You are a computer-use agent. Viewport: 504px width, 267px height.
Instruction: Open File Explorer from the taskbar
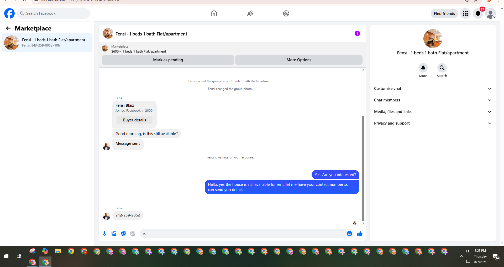[x=58, y=251]
